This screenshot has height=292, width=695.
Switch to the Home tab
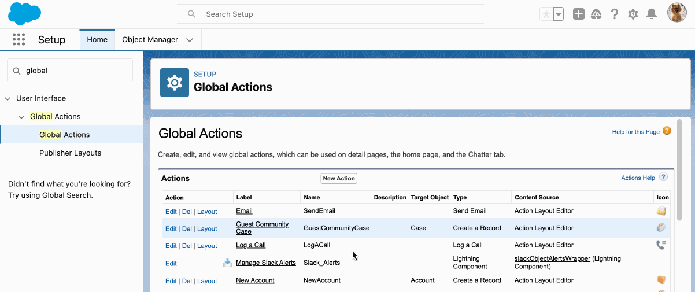click(x=97, y=39)
